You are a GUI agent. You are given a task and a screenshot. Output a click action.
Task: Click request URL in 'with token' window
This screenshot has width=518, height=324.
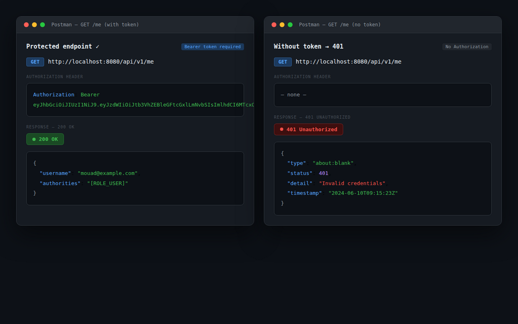click(101, 61)
